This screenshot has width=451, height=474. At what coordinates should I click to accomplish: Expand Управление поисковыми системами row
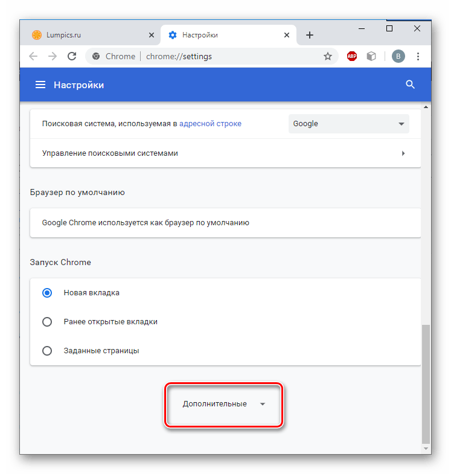(x=226, y=153)
